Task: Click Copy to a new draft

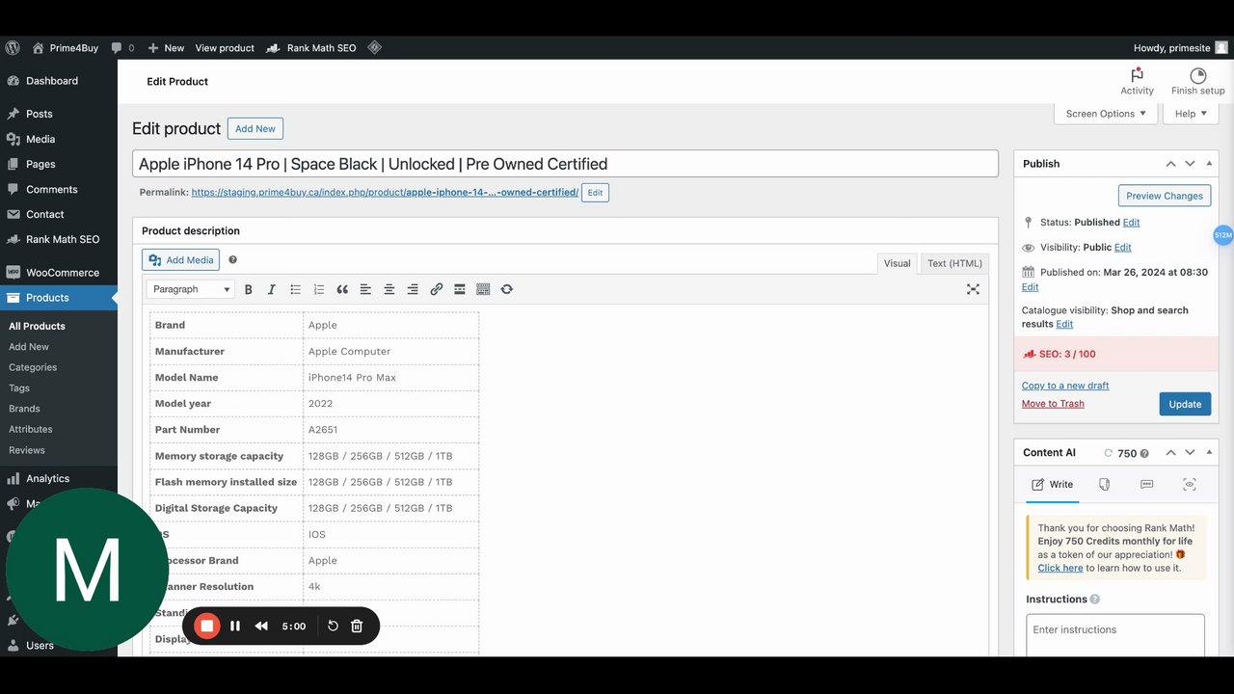Action: coord(1065,386)
